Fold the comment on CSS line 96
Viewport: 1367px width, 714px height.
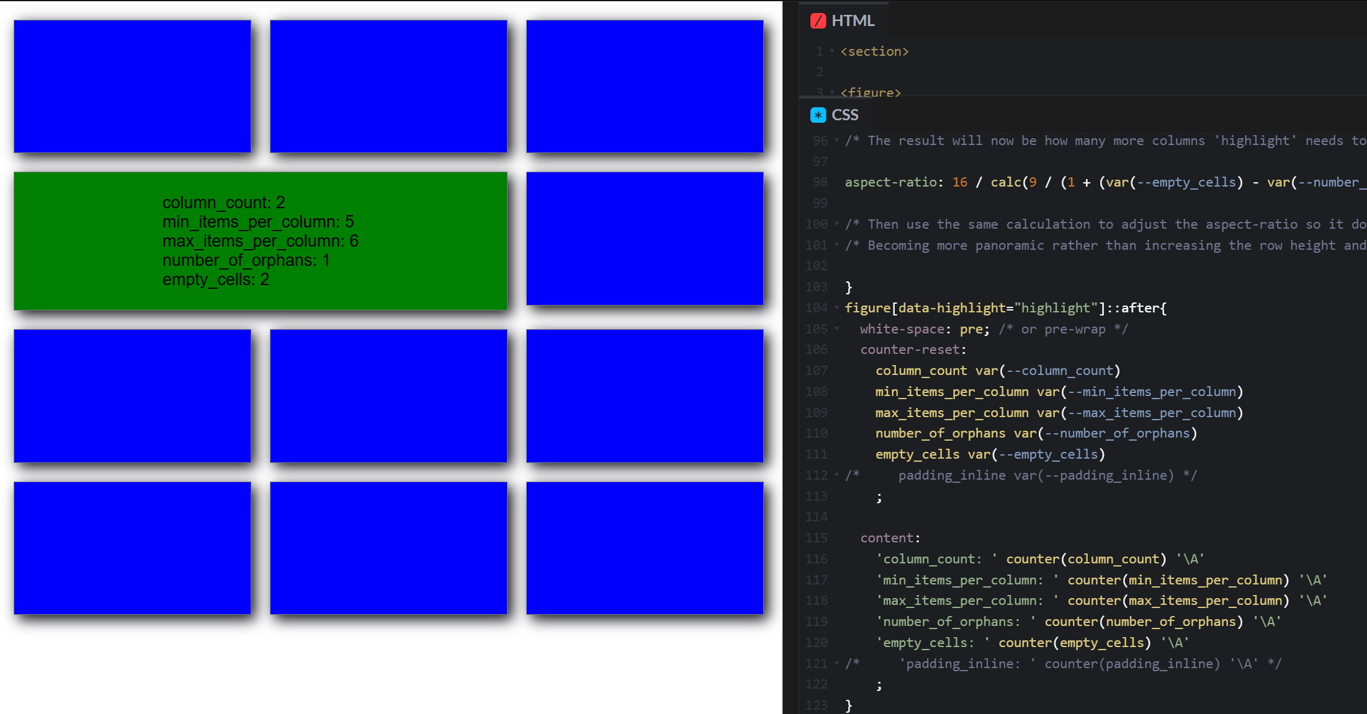point(836,141)
